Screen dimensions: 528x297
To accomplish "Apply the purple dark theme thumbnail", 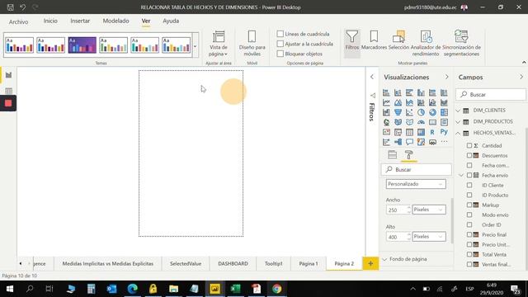I will tap(82, 45).
